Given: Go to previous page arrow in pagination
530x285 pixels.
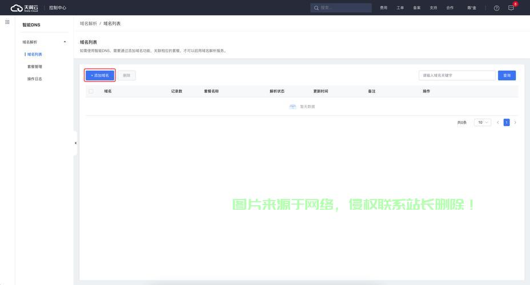Looking at the screenshot, I should (x=497, y=123).
